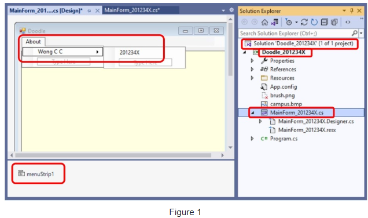The width and height of the screenshot is (368, 218).
Task: Expand the Program.cs node
Action: pyautogui.click(x=252, y=139)
